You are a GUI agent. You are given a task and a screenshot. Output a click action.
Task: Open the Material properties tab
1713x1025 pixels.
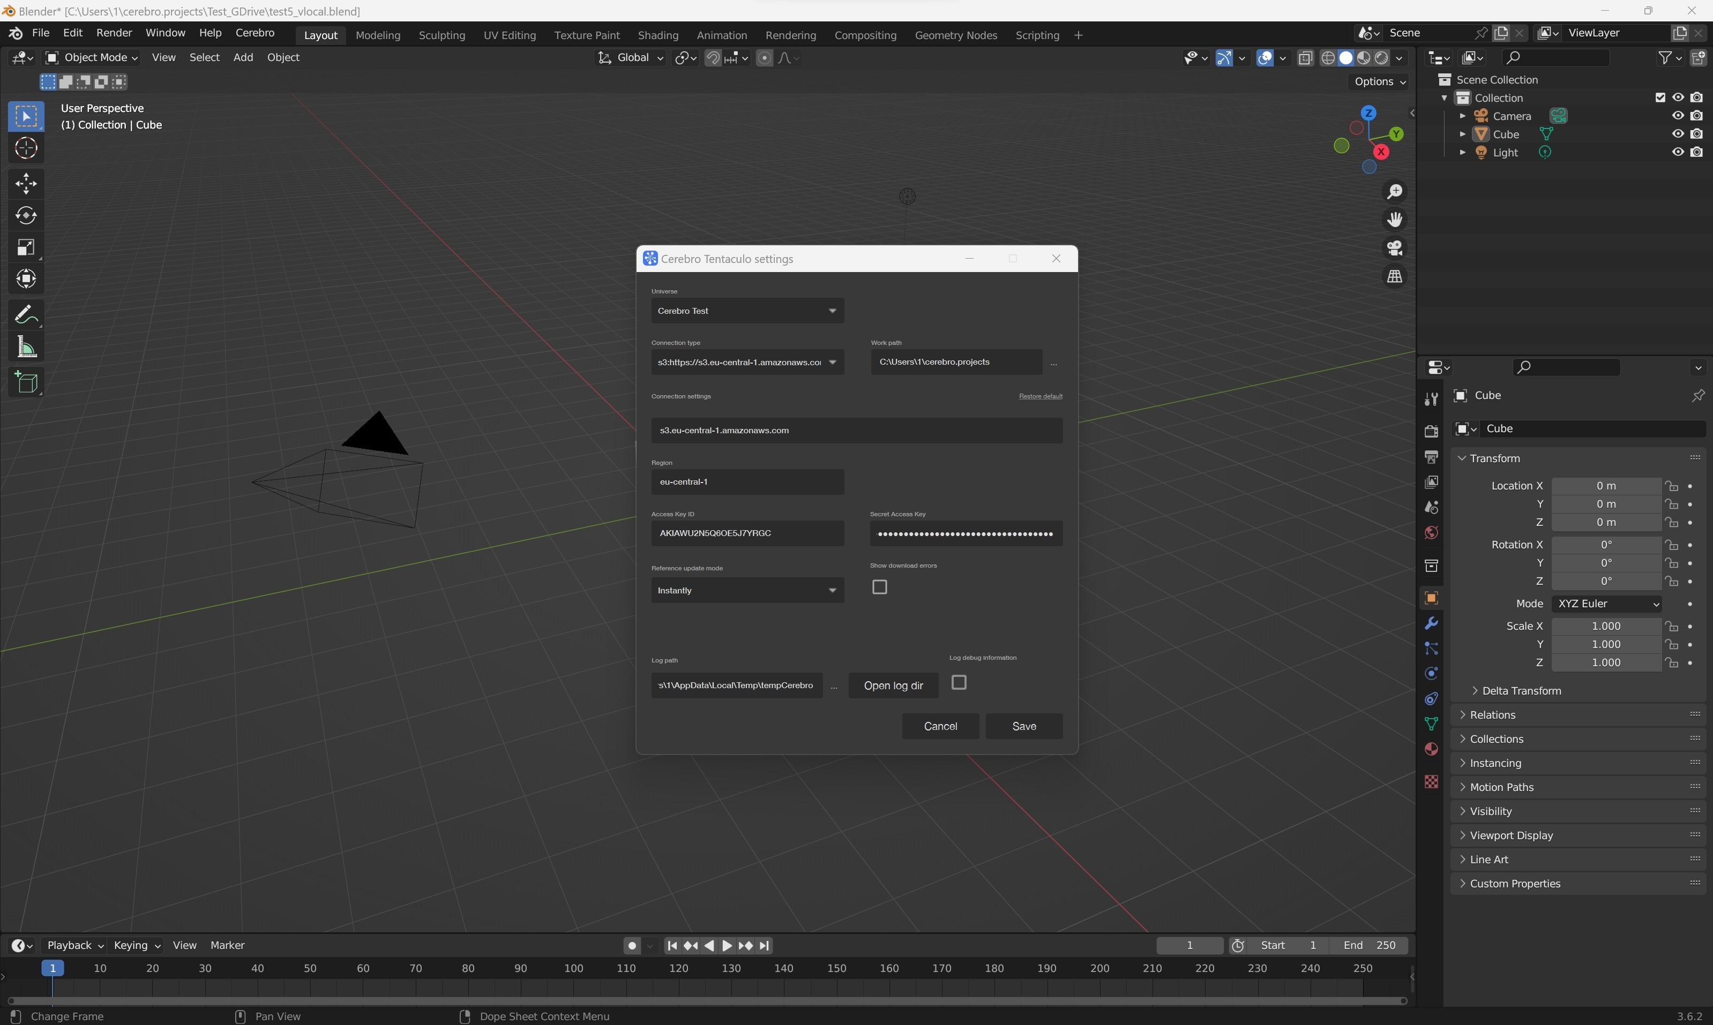click(x=1431, y=749)
